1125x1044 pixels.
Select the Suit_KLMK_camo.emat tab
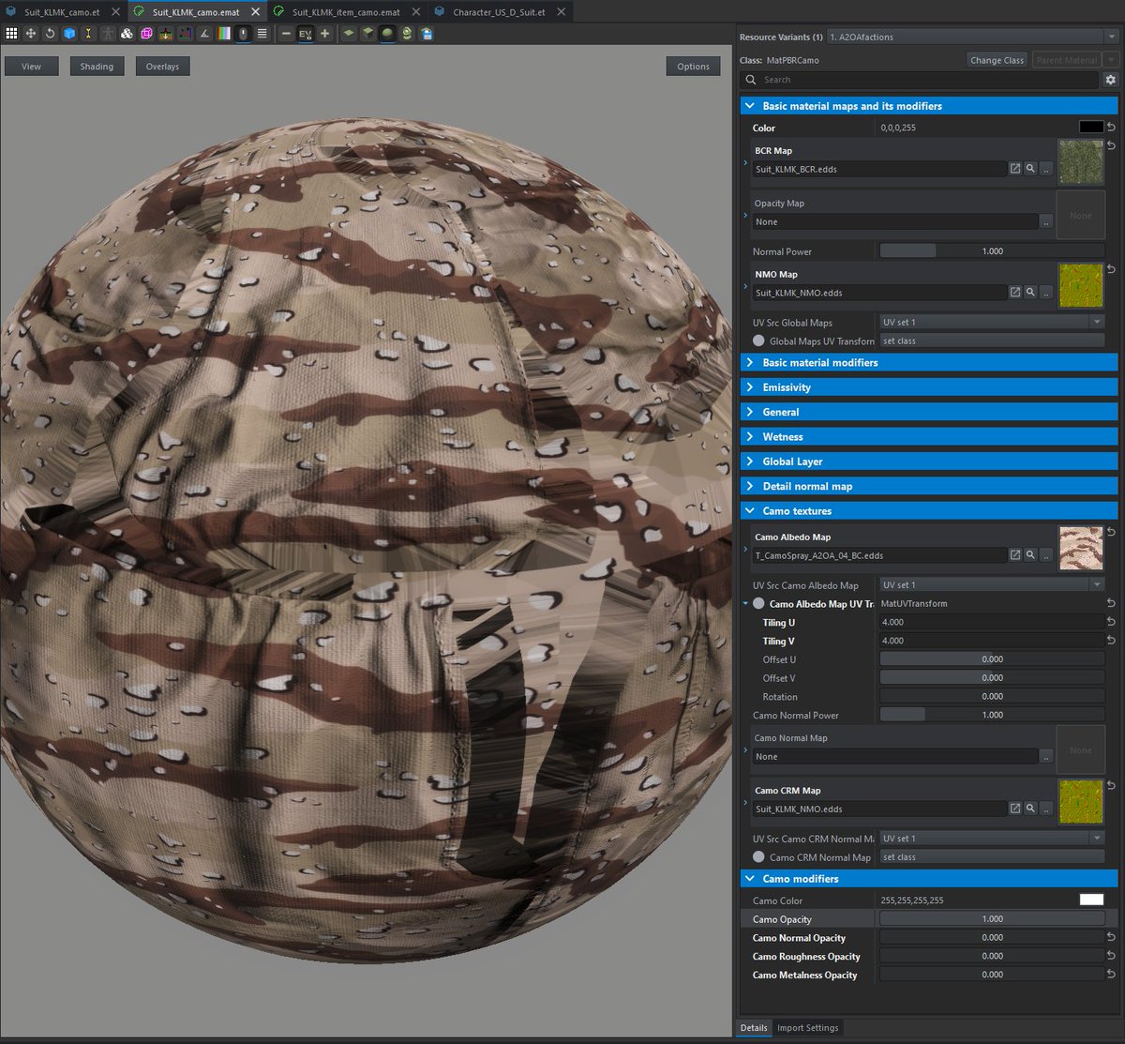tap(196, 12)
